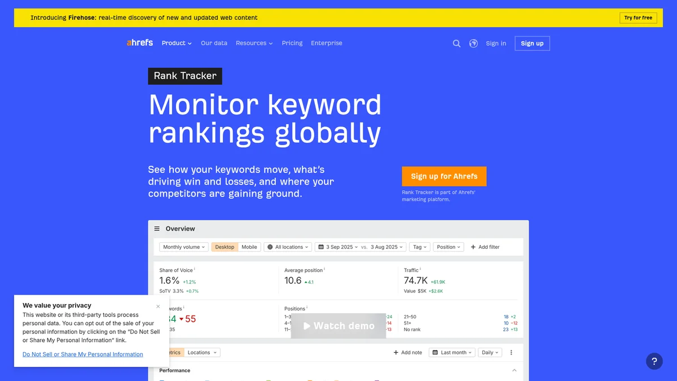Open the Enterprise page
The image size is (677, 381).
tap(327, 43)
